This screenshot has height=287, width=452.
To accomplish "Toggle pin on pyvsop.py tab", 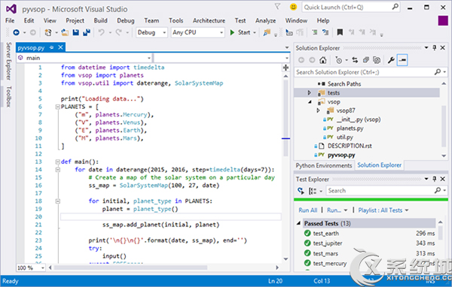I will tap(51, 47).
